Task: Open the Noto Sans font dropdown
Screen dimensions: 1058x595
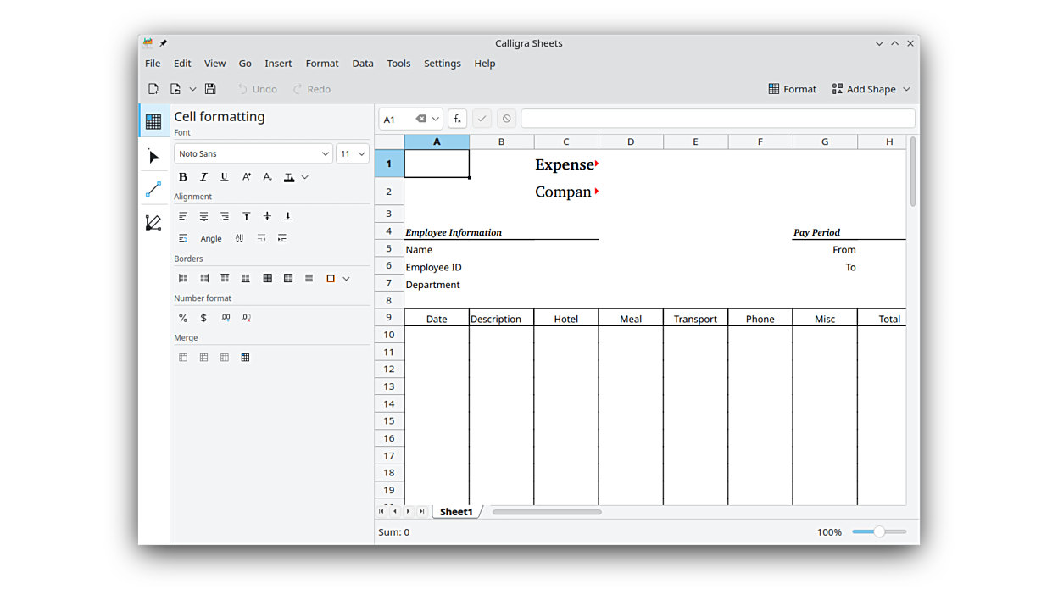Action: coord(253,154)
